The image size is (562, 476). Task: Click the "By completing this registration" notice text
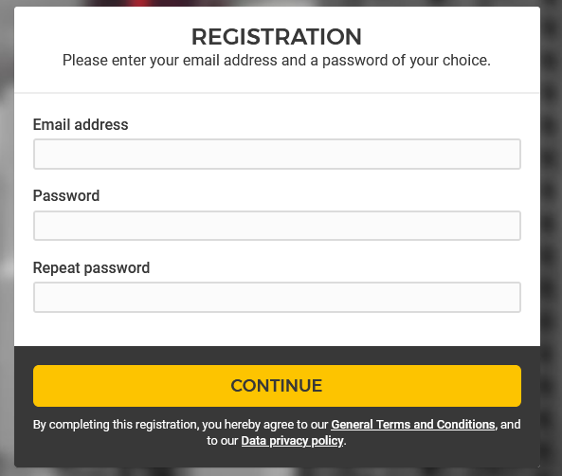pos(277,432)
